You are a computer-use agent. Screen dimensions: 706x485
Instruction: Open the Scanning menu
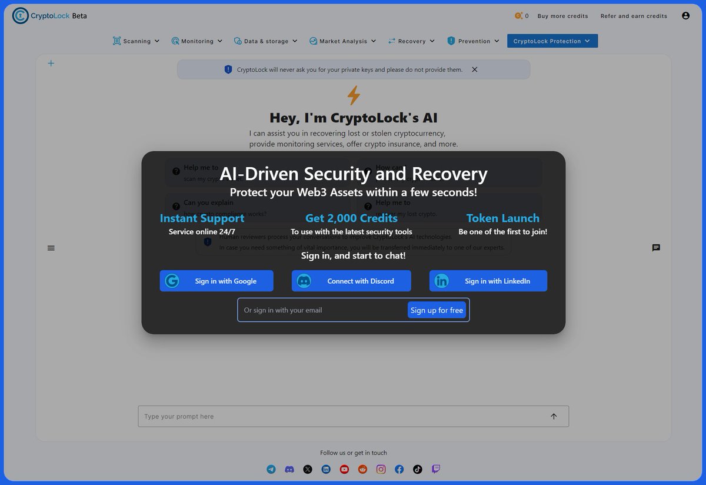click(x=136, y=41)
